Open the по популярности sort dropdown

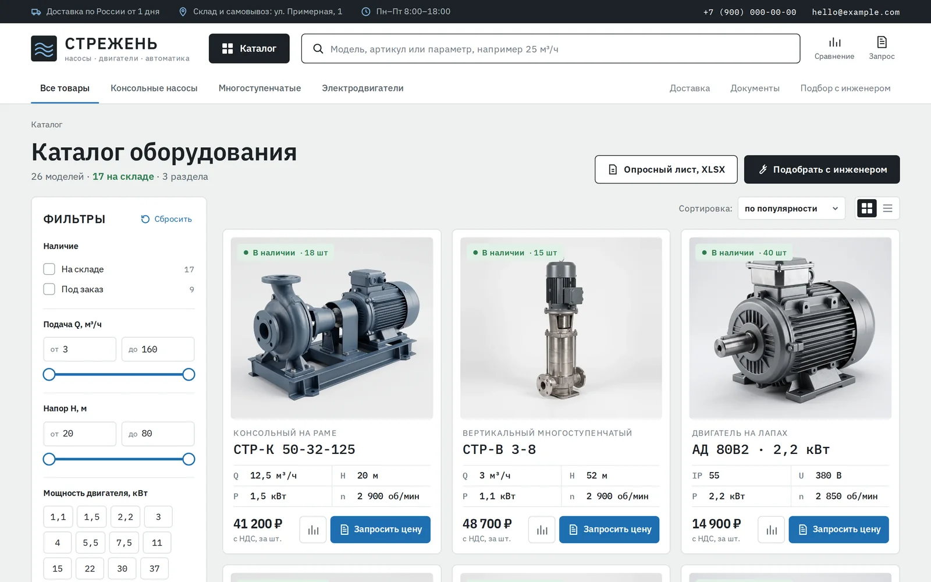pyautogui.click(x=791, y=208)
